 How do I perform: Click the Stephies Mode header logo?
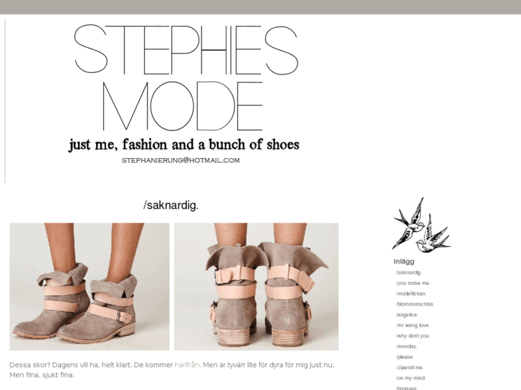click(186, 78)
